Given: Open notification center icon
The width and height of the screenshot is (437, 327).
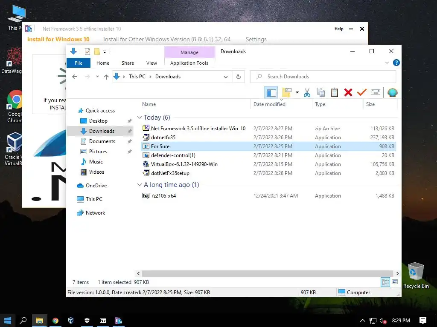Looking at the screenshot, I should pos(423,321).
